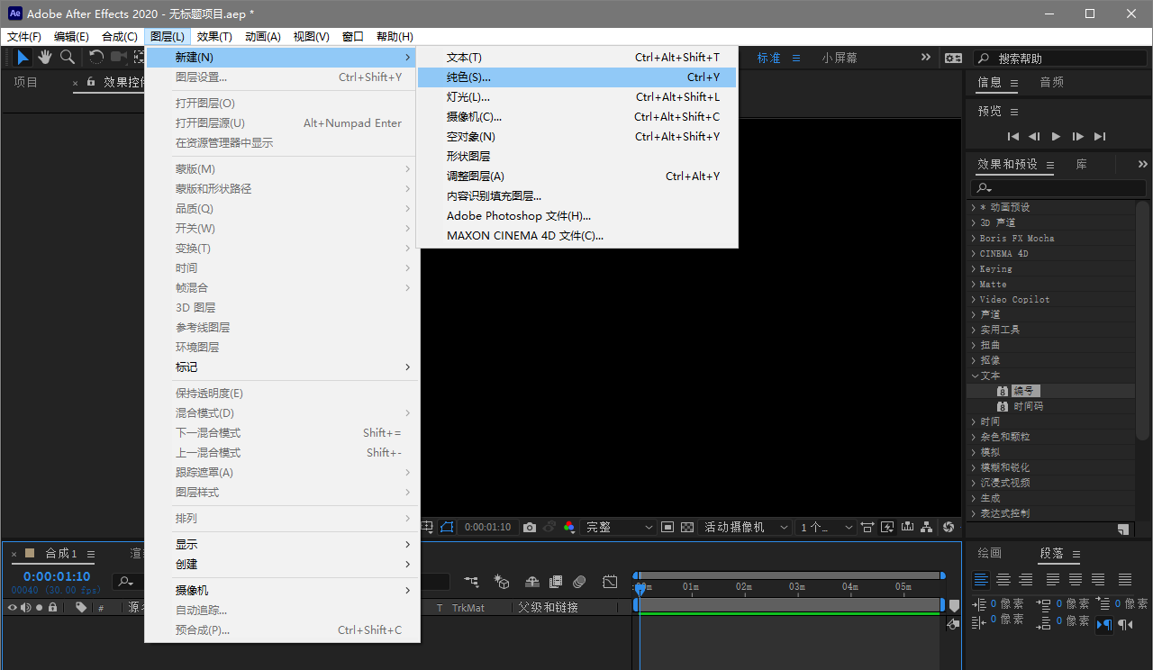Play the preview
The height and width of the screenshot is (670, 1153).
click(1057, 137)
